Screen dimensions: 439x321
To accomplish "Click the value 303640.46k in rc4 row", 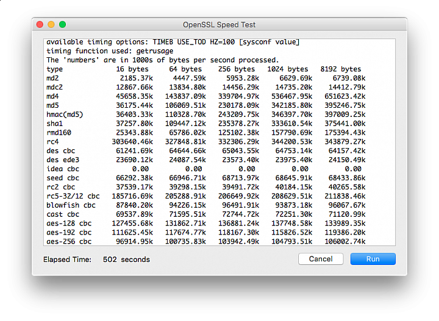I will point(132,142).
